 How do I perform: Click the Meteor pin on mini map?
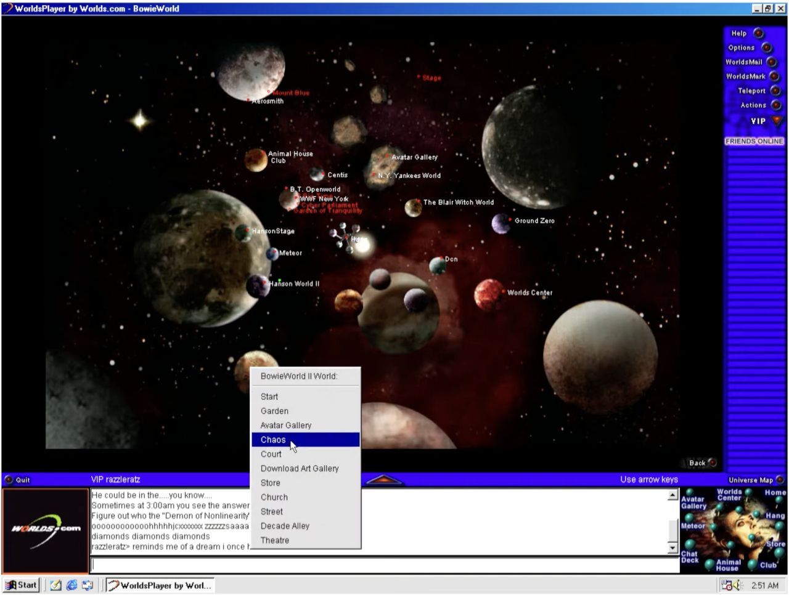pyautogui.click(x=689, y=518)
